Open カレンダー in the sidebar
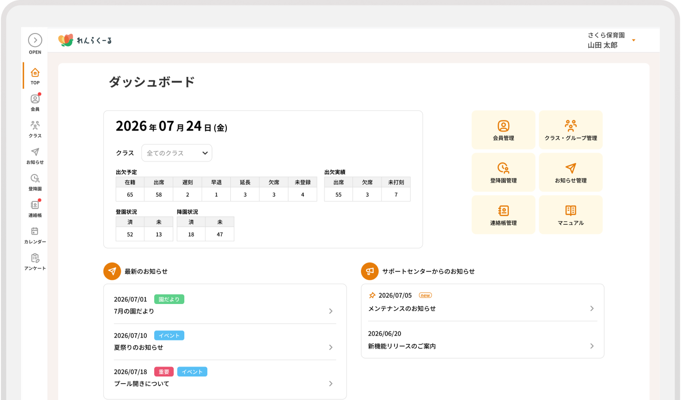681x400 pixels. tap(35, 234)
